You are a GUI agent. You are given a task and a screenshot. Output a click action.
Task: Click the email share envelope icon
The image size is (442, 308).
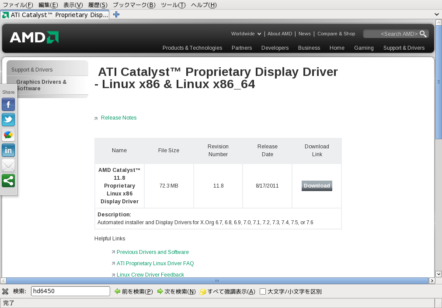8,165
